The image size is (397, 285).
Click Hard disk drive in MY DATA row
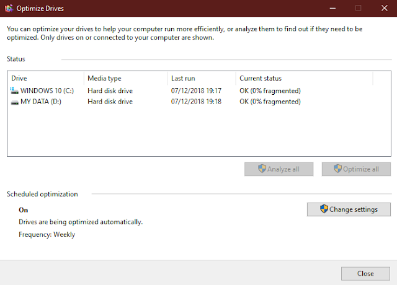(110, 102)
